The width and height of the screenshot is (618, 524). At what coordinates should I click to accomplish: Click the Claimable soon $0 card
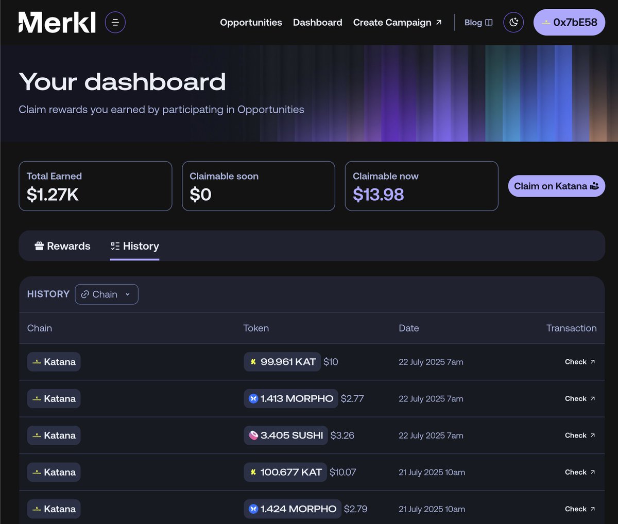259,186
